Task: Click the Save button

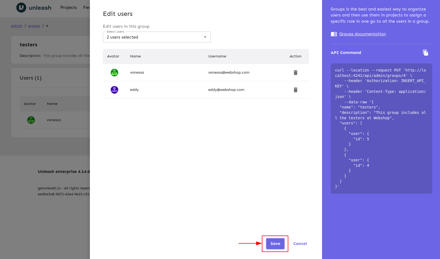Action: pyautogui.click(x=275, y=244)
